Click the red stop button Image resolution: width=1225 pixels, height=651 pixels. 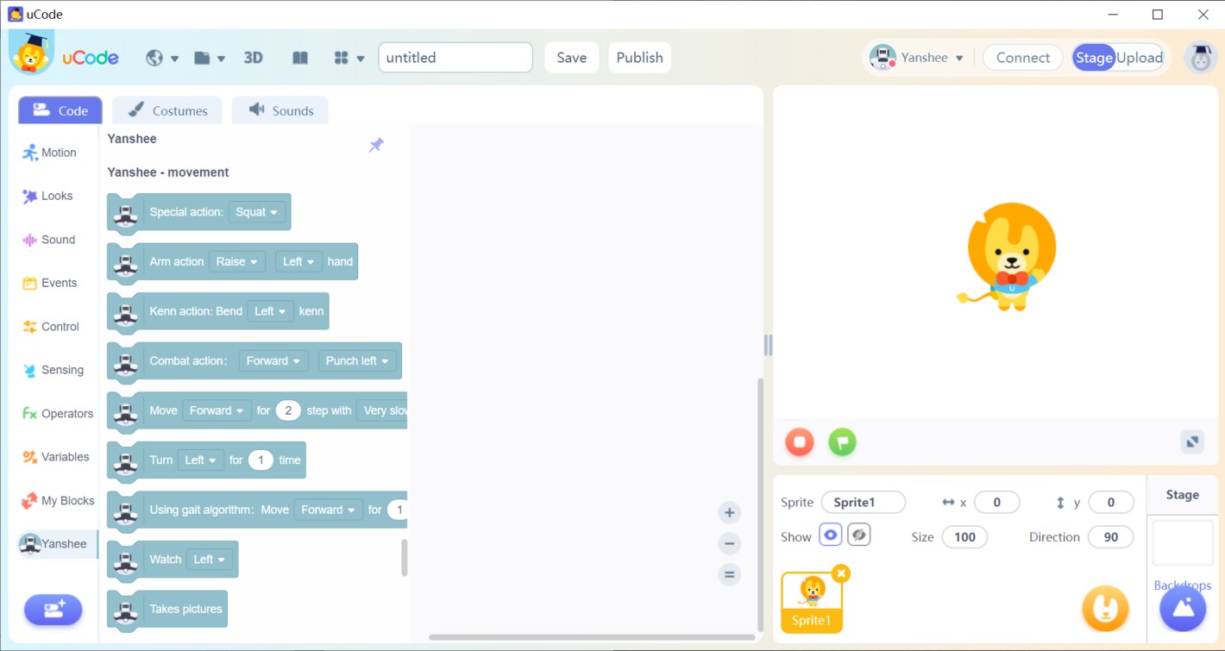[x=800, y=442]
